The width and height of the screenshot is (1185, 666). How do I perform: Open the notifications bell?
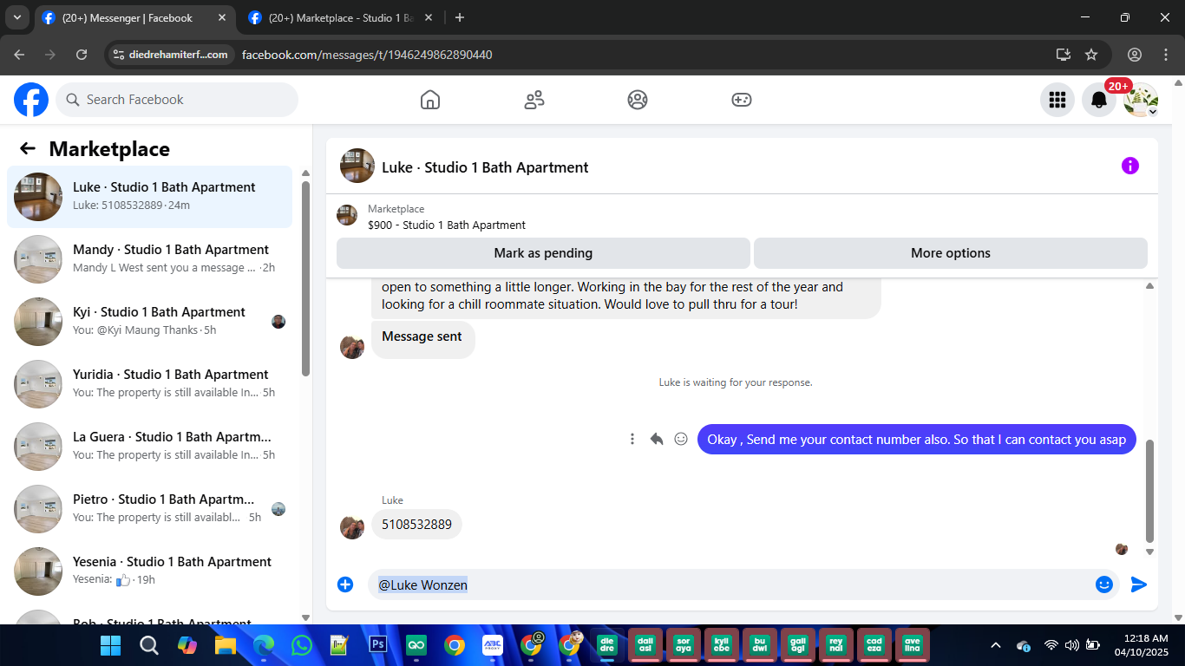pos(1099,100)
